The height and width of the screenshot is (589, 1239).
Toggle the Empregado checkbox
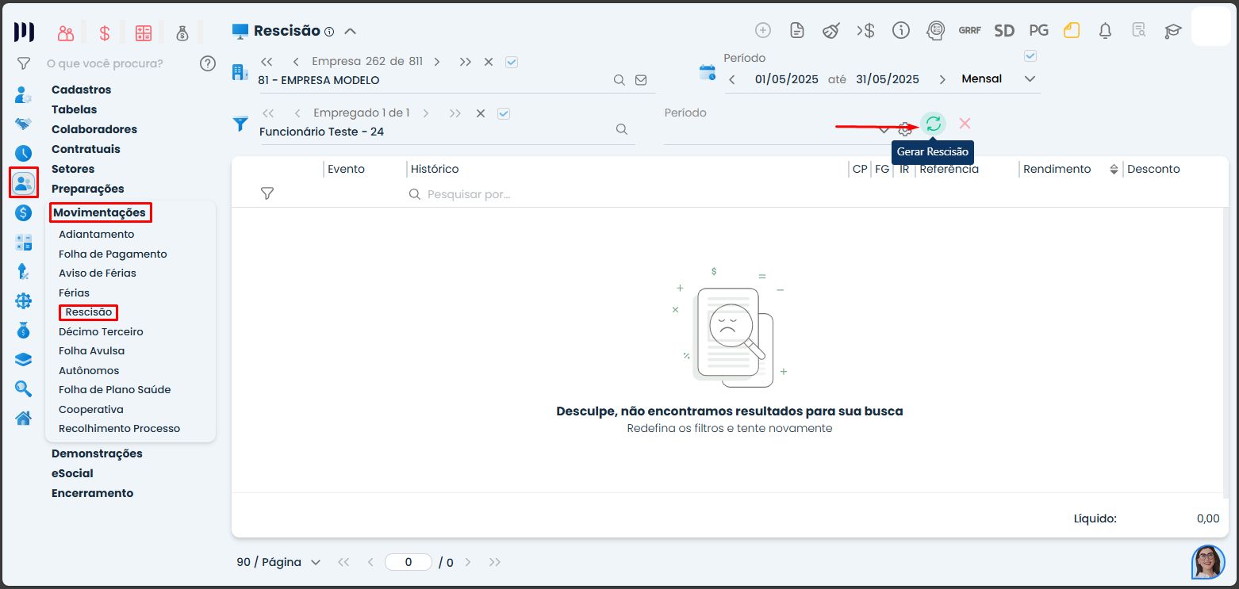click(x=503, y=113)
